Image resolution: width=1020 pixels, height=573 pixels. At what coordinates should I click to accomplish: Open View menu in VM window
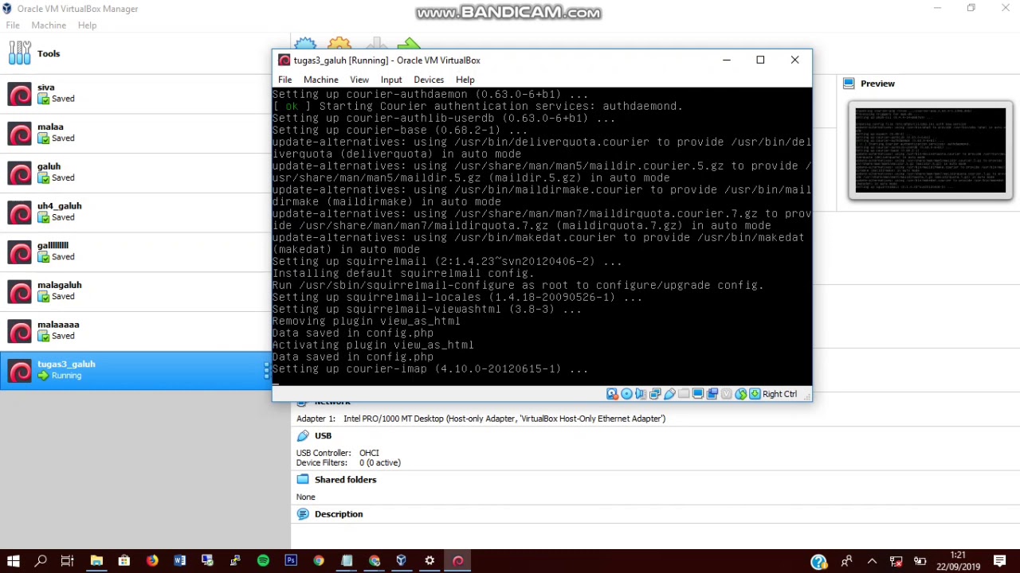click(x=359, y=80)
